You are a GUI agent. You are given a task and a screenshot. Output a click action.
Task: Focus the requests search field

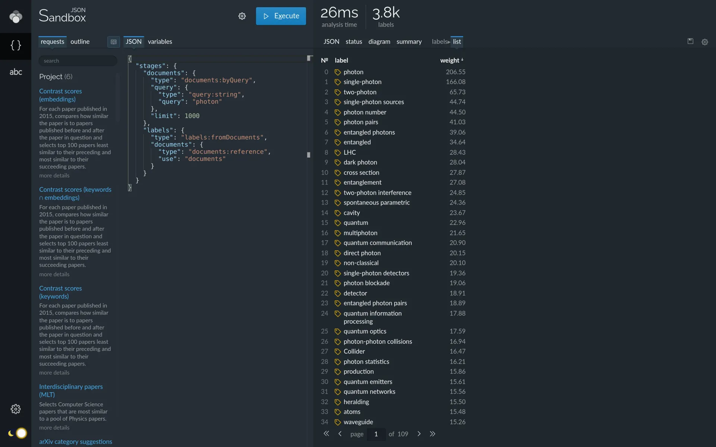(x=78, y=61)
